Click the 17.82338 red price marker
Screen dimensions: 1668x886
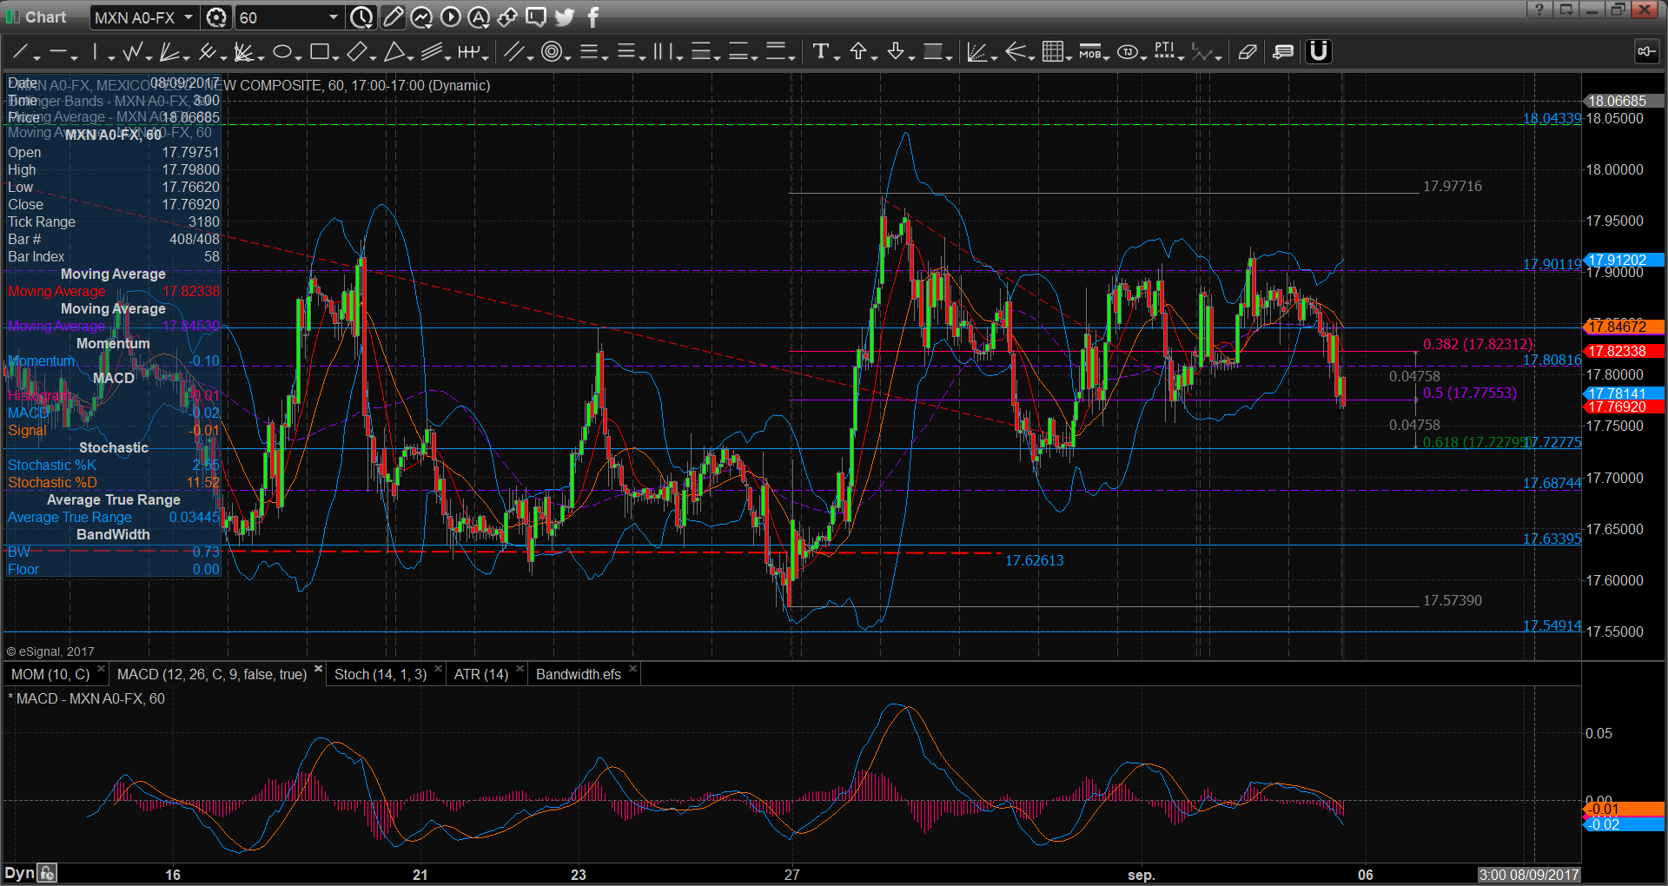coord(1624,351)
